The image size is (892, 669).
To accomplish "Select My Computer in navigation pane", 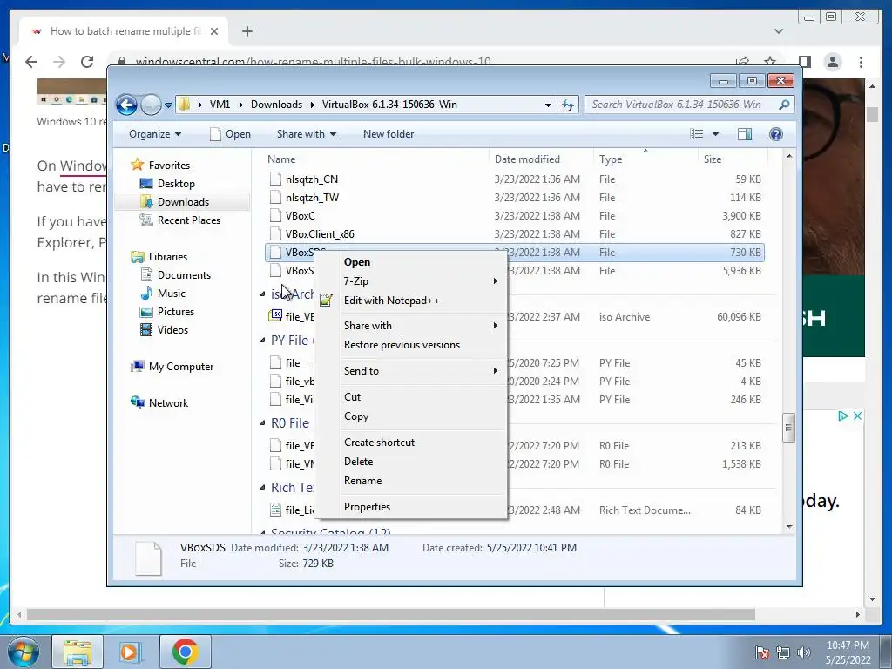I will 181,367.
